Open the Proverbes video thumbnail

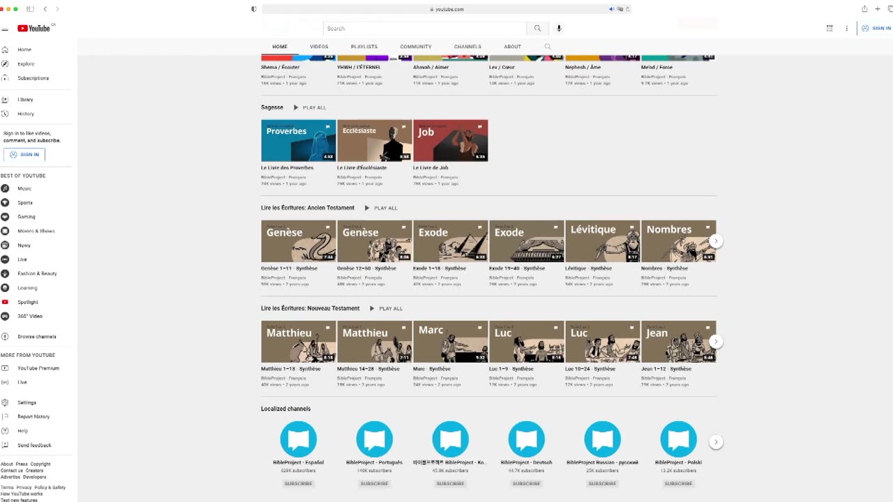(x=299, y=141)
